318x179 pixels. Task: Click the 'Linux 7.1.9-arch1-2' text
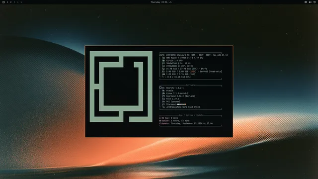177,93
